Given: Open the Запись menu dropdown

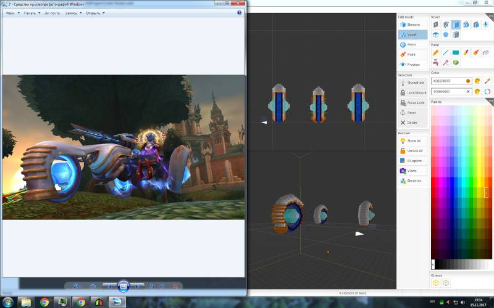Looking at the screenshot, I should coord(73,13).
